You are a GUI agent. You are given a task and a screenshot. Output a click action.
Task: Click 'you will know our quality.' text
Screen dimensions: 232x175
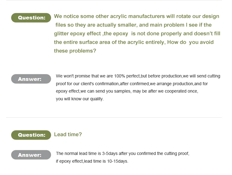tap(80, 99)
